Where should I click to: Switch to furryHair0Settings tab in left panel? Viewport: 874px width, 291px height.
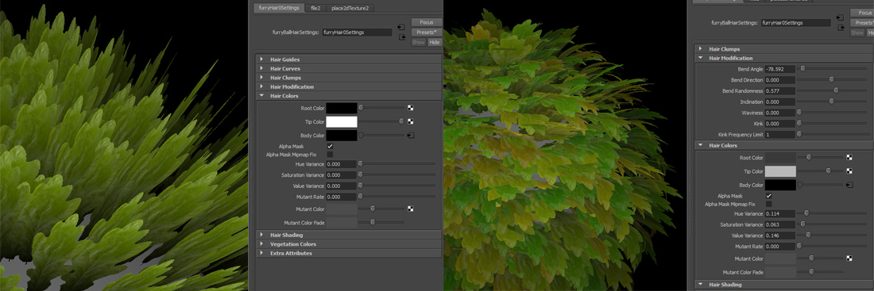[279, 8]
